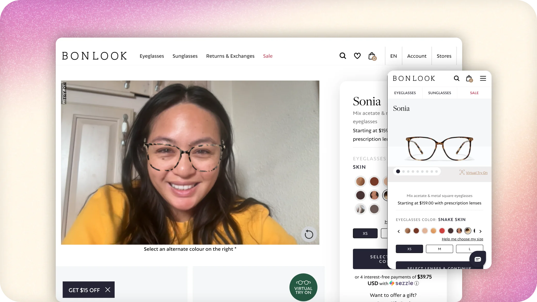
Task: Select size L in the mobile view
Action: pyautogui.click(x=469, y=249)
